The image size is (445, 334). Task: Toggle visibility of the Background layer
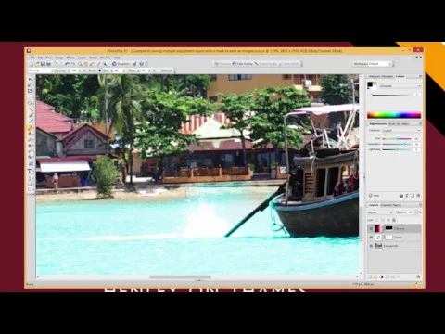pyautogui.click(x=371, y=246)
